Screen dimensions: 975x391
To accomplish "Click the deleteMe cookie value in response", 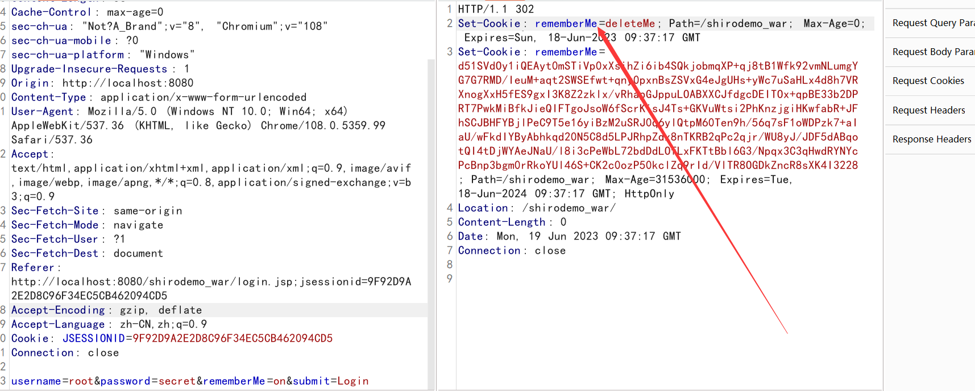I will (x=630, y=24).
